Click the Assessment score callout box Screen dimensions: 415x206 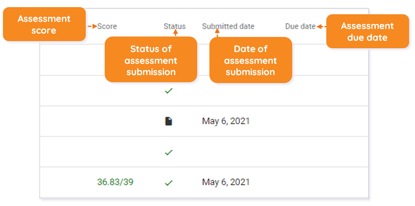pyautogui.click(x=44, y=24)
